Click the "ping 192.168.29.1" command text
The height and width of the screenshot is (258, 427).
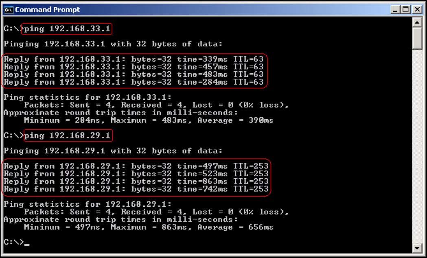tap(67, 136)
